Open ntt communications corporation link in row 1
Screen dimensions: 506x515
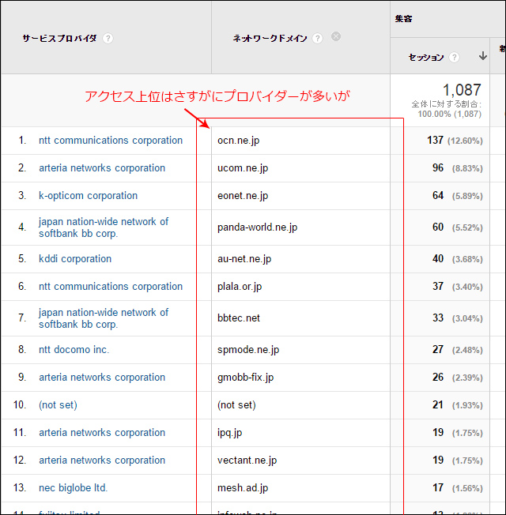tap(111, 141)
